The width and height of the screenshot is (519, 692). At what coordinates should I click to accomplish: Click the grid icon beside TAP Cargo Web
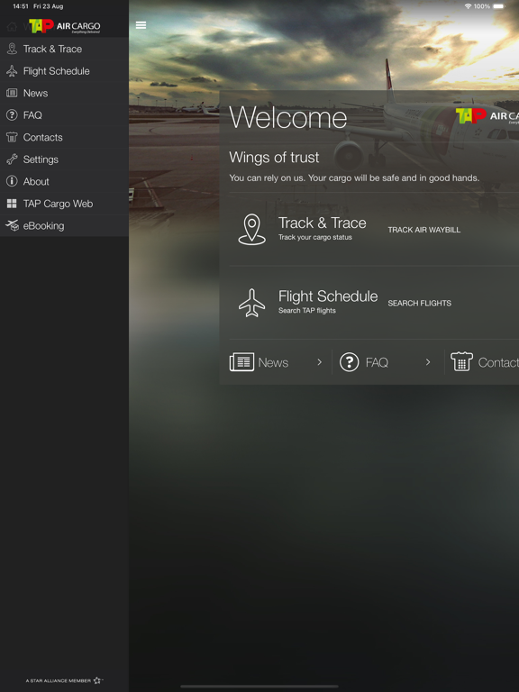coord(12,204)
